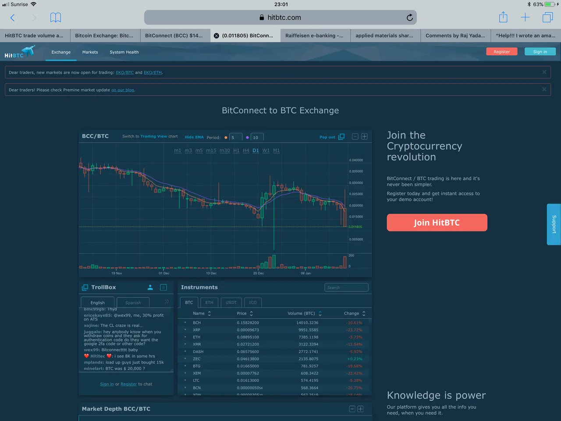Open a new Safari tab with plus icon

coord(525,18)
